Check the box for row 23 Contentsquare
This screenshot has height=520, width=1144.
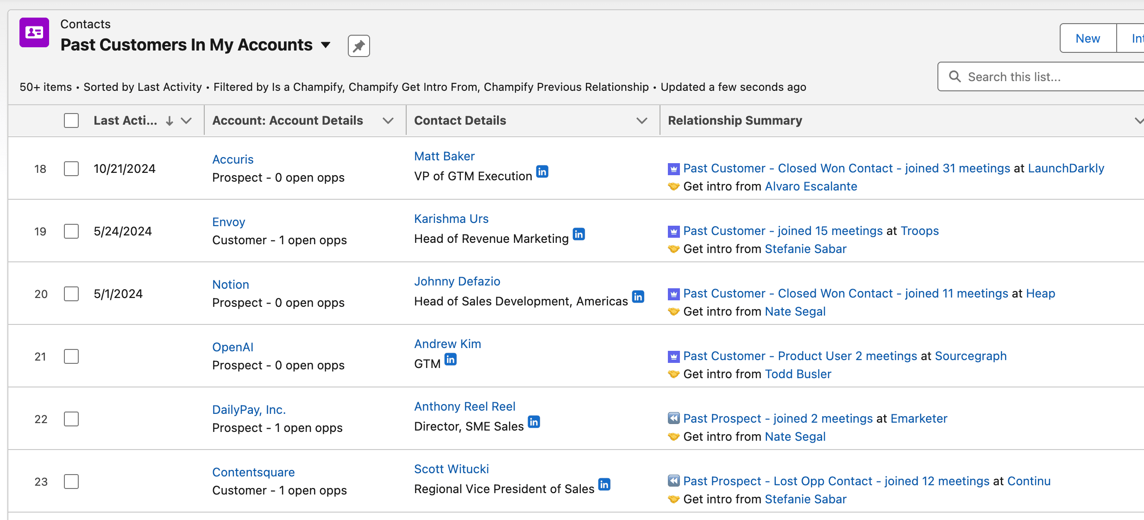(x=71, y=482)
